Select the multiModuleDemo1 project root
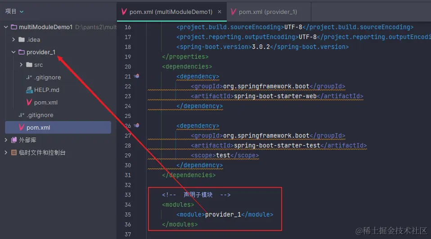 pos(45,27)
